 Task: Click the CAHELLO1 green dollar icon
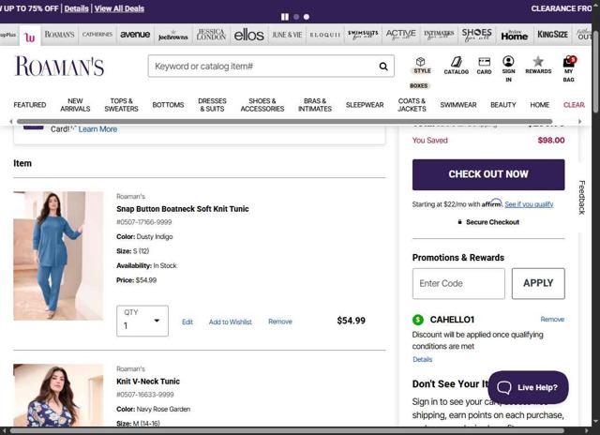(x=418, y=320)
